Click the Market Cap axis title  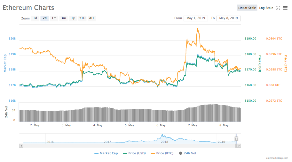tap(5, 63)
